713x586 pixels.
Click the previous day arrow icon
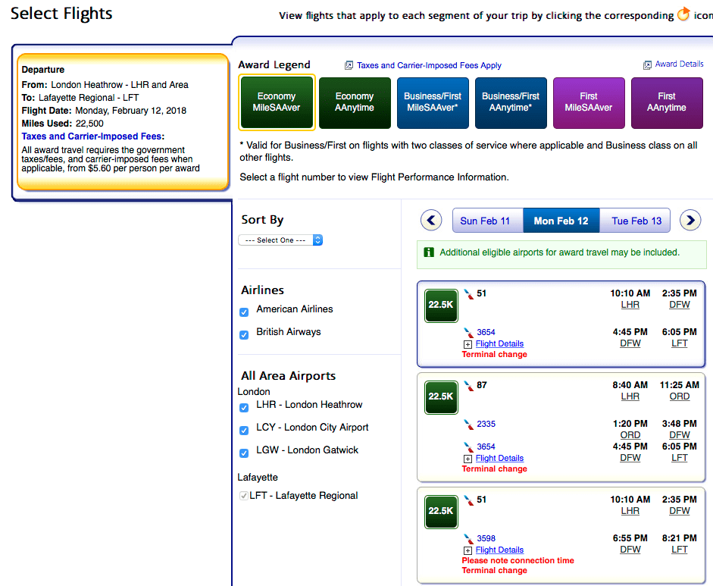click(431, 221)
